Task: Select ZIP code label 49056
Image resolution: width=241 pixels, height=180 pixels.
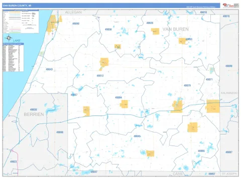Action: click(108, 29)
